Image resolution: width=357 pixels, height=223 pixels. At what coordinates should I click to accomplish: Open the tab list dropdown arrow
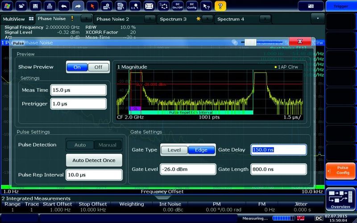pyautogui.click(x=318, y=19)
